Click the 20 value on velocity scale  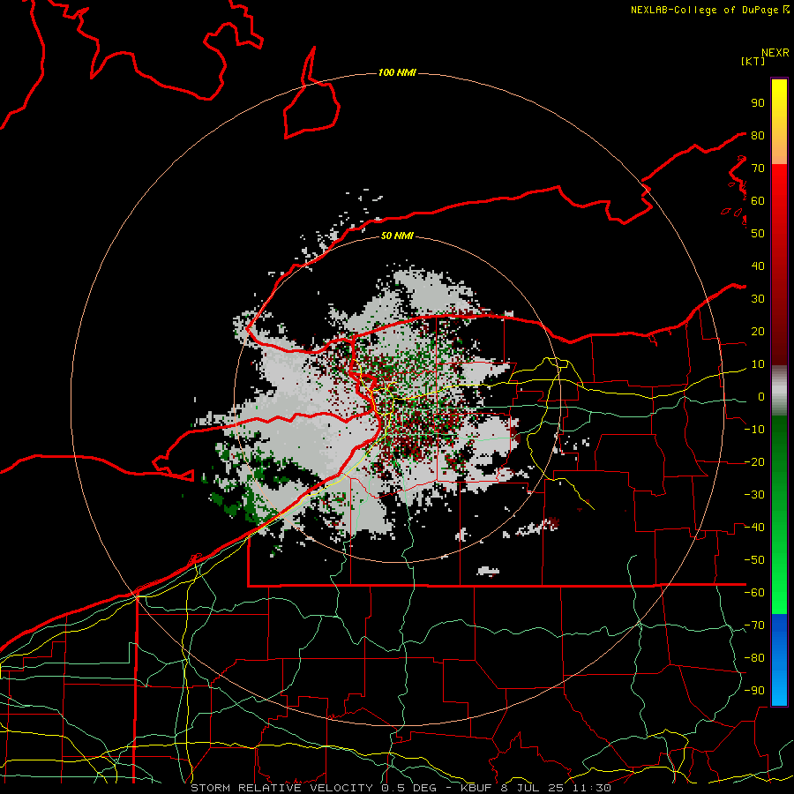point(758,332)
